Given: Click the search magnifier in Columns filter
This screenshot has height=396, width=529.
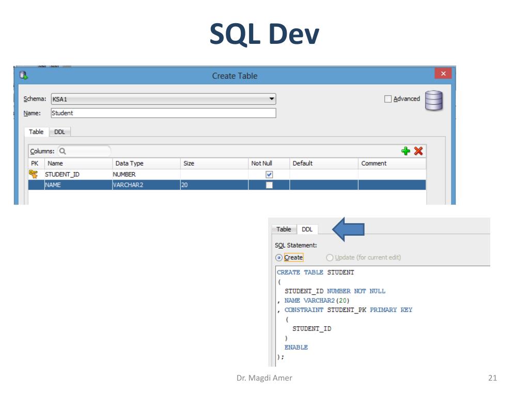Looking at the screenshot, I should (63, 151).
